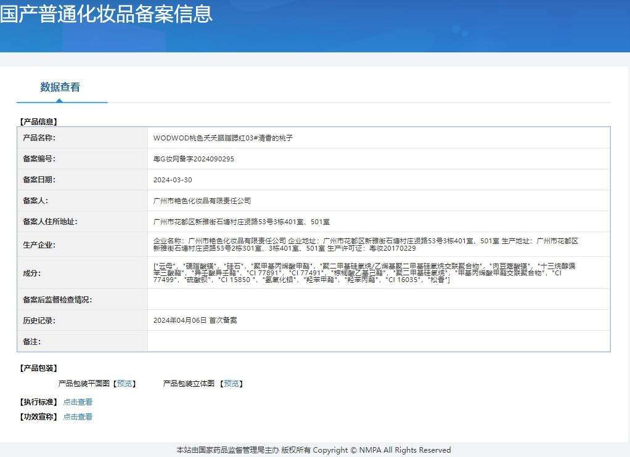Select filer 广州市艳色化妆品有限责任公司 in 备案人 row
The image size is (630, 457).
point(202,201)
